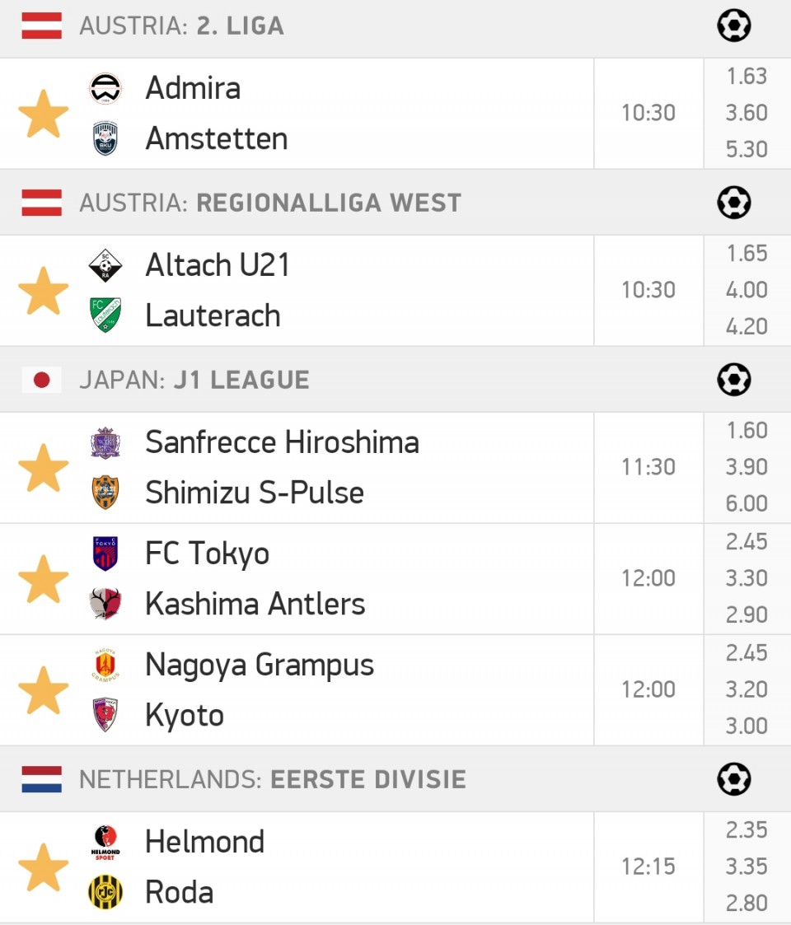Image resolution: width=791 pixels, height=925 pixels.
Task: Click the Kashima Antlers team logo
Action: point(105,604)
